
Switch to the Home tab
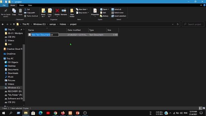tap(13, 5)
